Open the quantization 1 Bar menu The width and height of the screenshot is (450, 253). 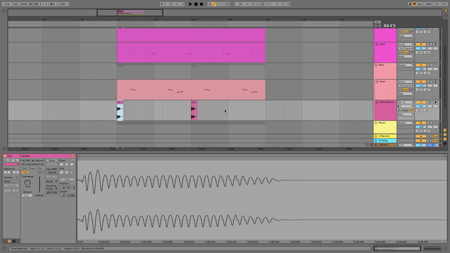coord(64,4)
